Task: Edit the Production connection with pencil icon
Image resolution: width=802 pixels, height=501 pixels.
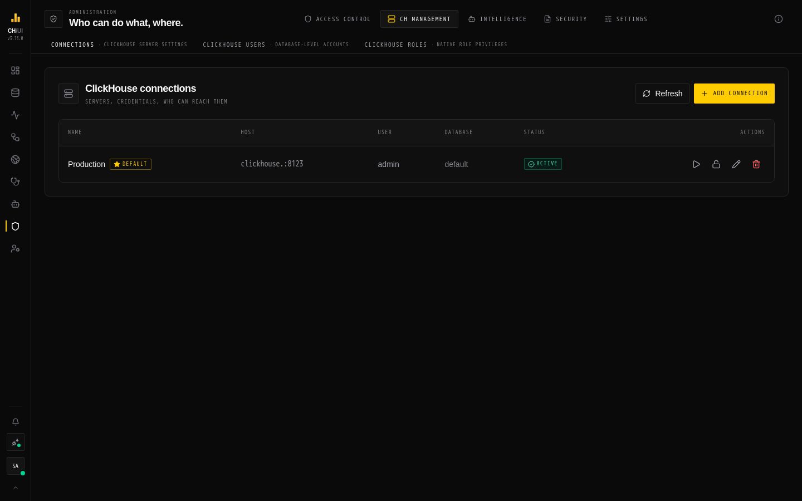Action: (736, 164)
